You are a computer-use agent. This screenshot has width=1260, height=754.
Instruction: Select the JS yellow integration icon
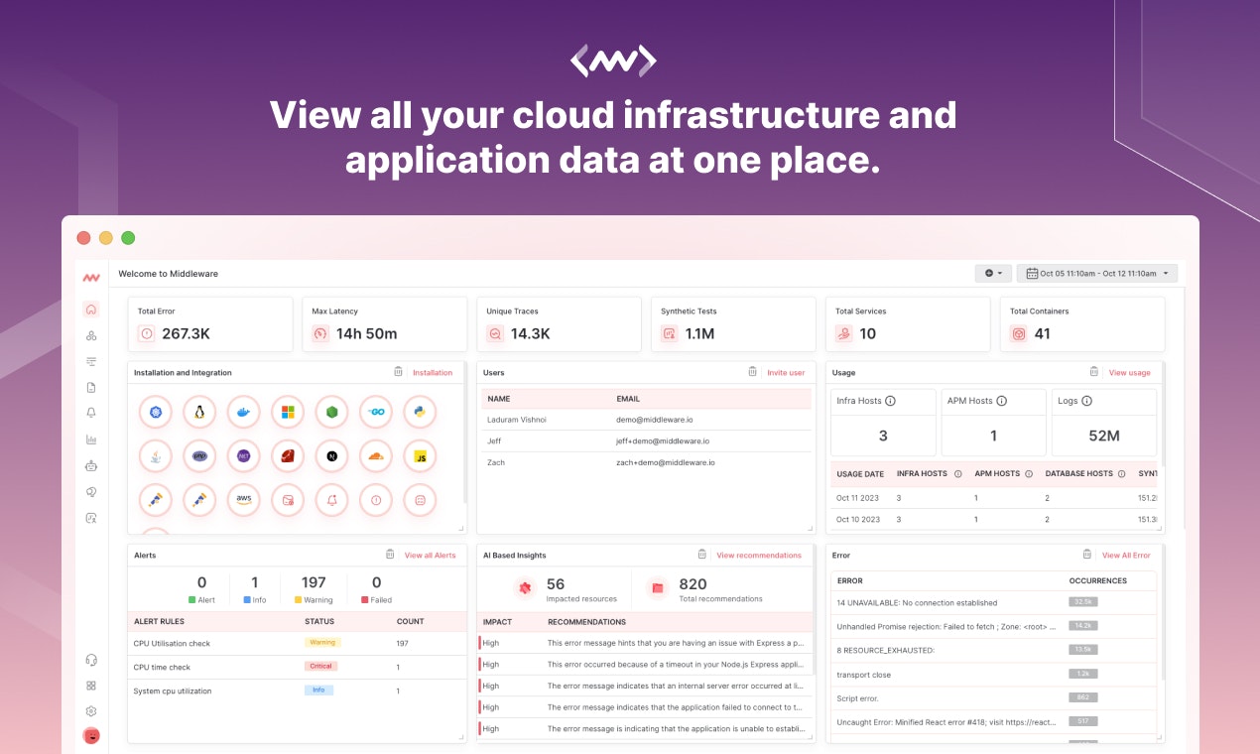click(420, 456)
